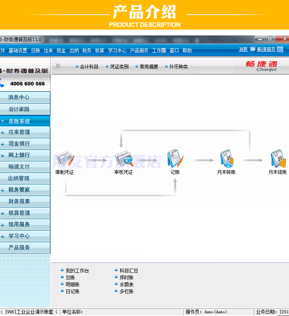Click the 消息 link at top right
This screenshot has width=289, height=316.
(243, 49)
